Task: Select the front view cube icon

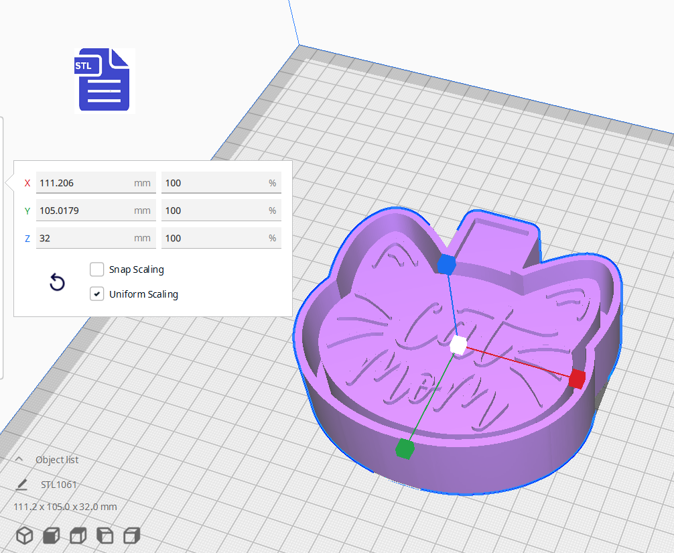Action: [52, 536]
